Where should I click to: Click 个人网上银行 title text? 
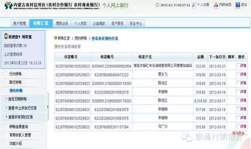coord(115,5)
